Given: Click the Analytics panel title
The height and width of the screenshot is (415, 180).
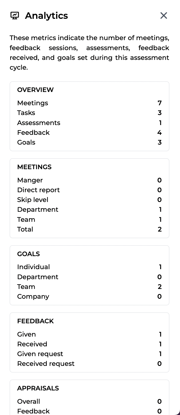Looking at the screenshot, I should [x=46, y=16].
